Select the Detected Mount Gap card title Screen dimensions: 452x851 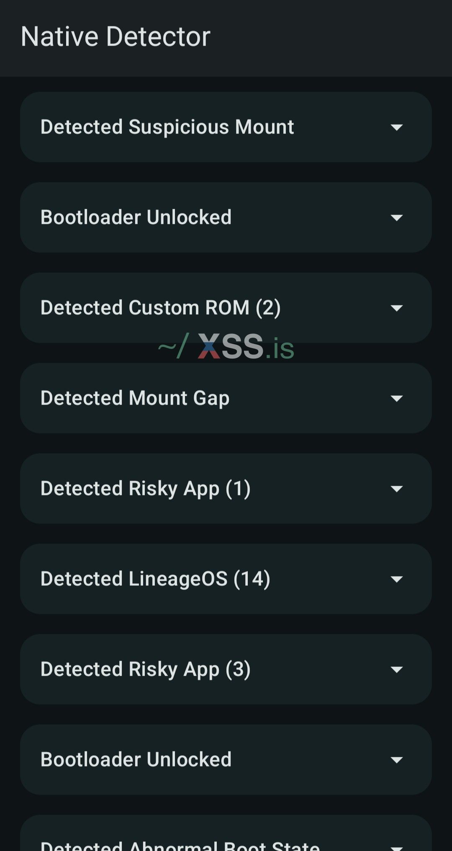point(135,398)
